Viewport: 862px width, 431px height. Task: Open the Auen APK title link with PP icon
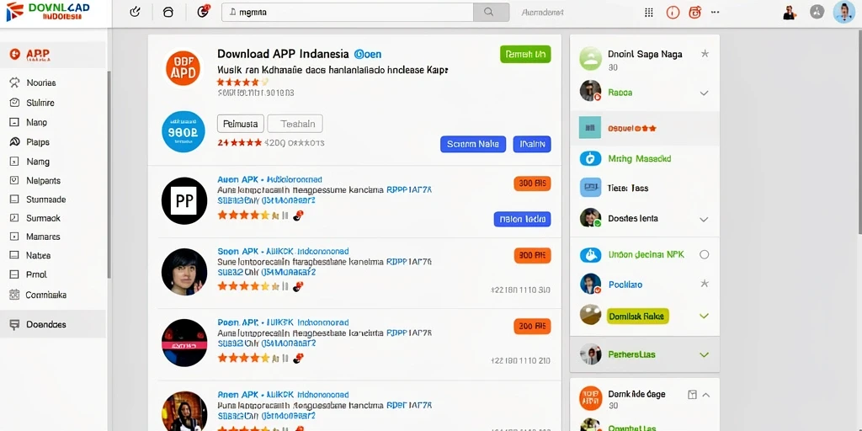point(270,180)
